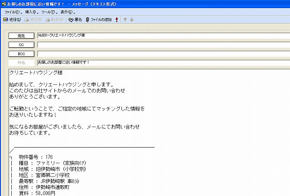Click the text 種目 ： ファミリー（家族向け）
The height and width of the screenshot is (196, 290).
53,163
